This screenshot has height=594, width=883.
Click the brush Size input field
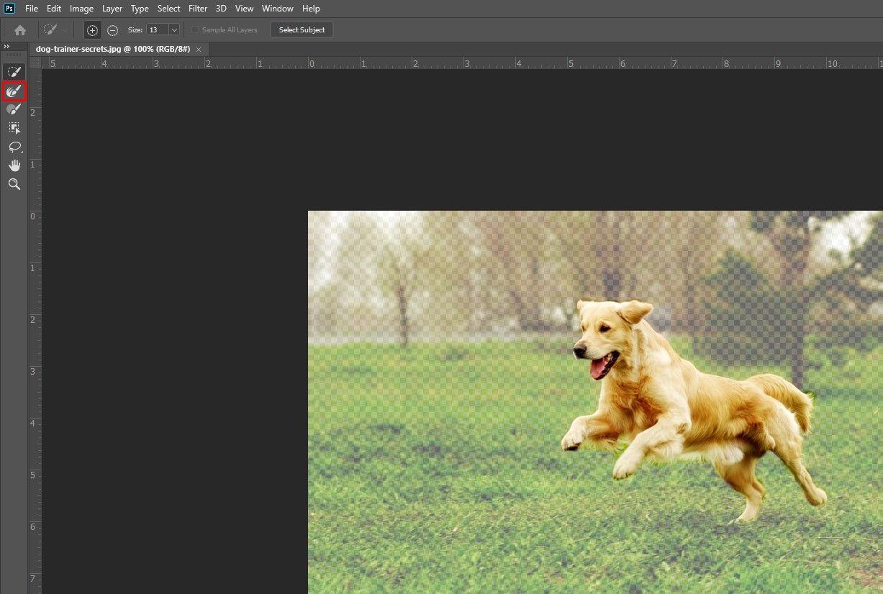coord(156,30)
